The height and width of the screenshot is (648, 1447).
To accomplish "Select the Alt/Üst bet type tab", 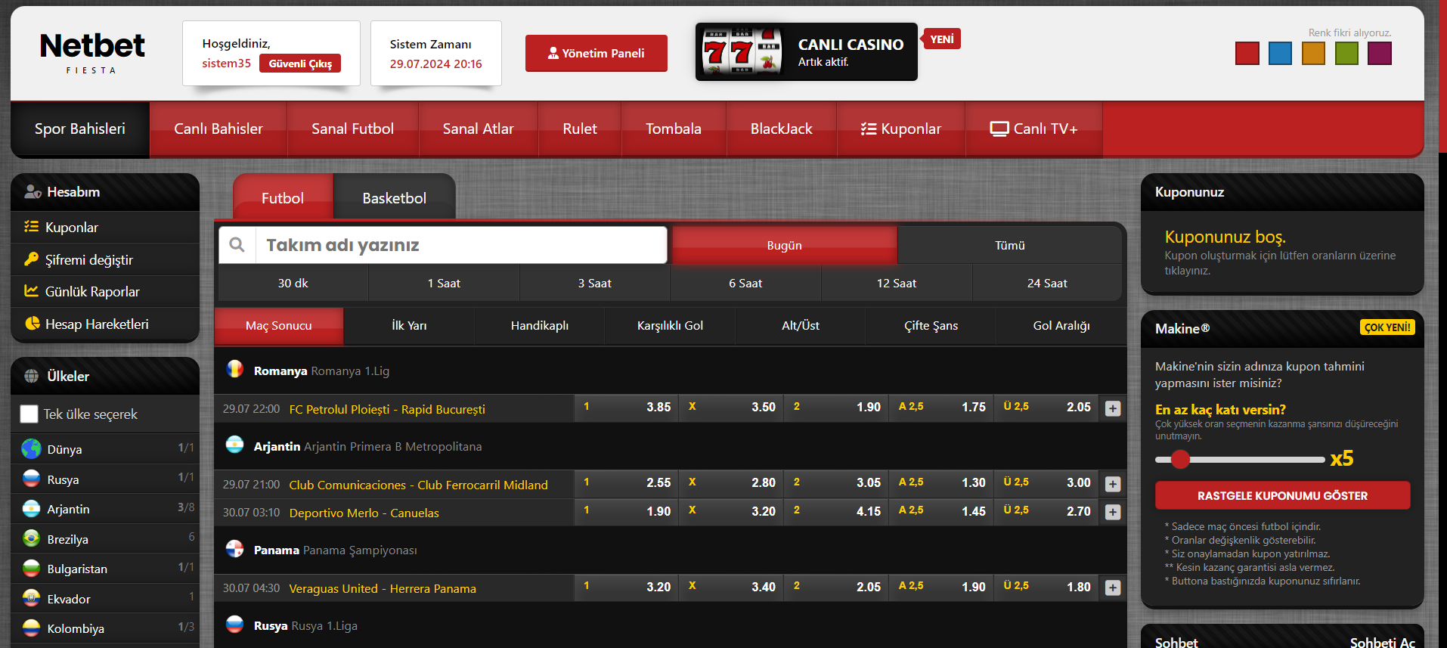I will 801,326.
